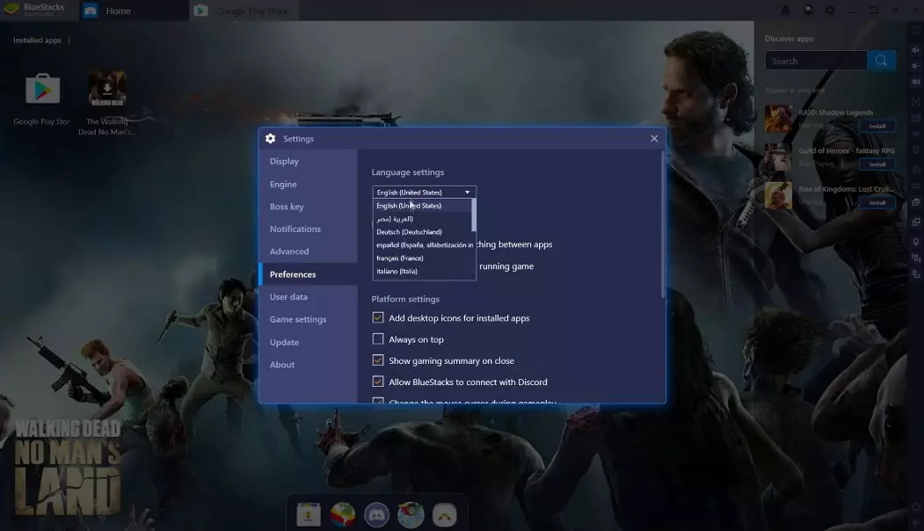The image size is (924, 531).
Task: Click the globe icon in the bottom dock
Action: pyautogui.click(x=342, y=514)
